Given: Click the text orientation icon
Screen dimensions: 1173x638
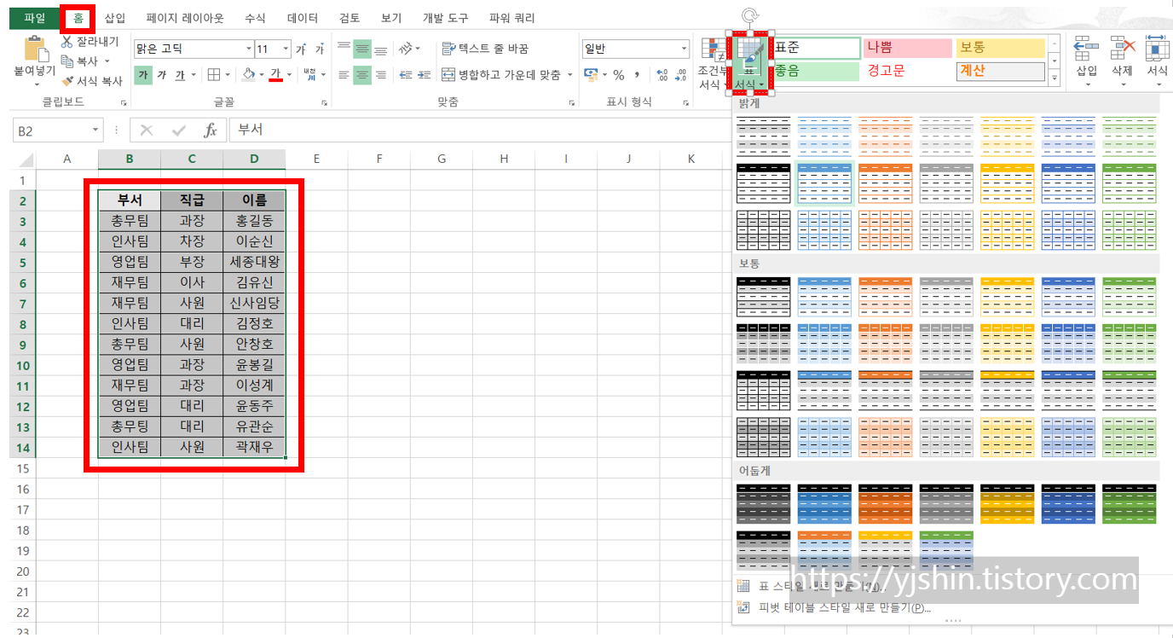Looking at the screenshot, I should 407,49.
